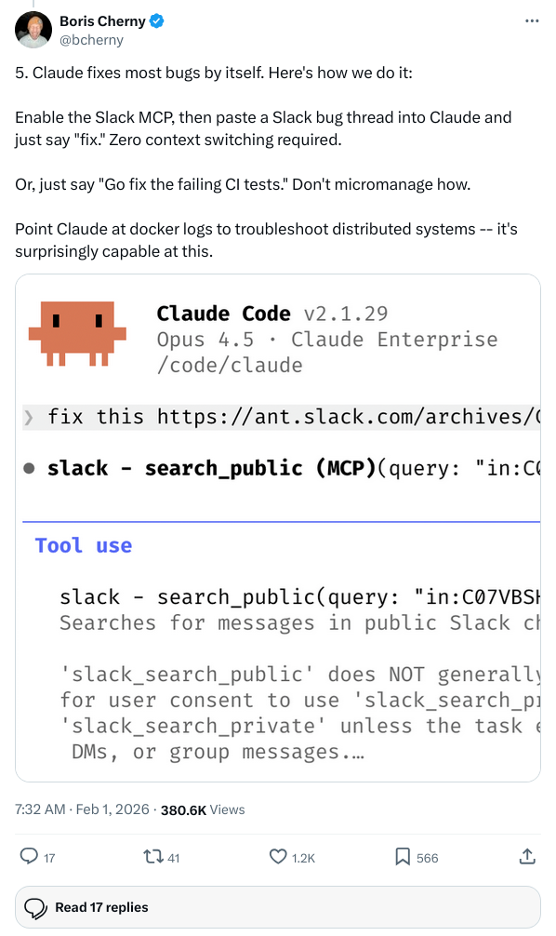This screenshot has height=936, width=556.
Task: Click the @bcherny handle
Action: 91,40
